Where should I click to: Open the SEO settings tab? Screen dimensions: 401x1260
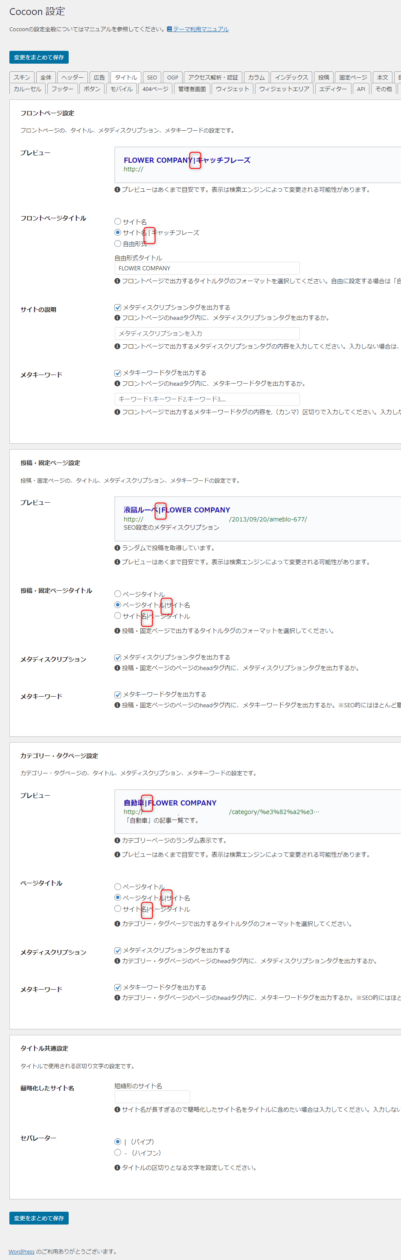click(152, 77)
